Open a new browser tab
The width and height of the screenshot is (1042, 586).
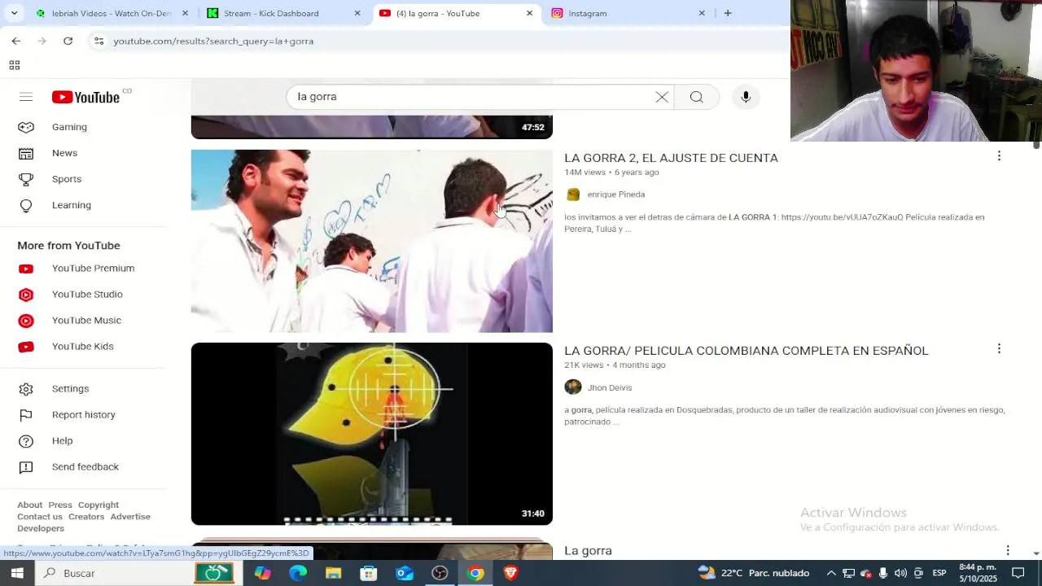728,13
